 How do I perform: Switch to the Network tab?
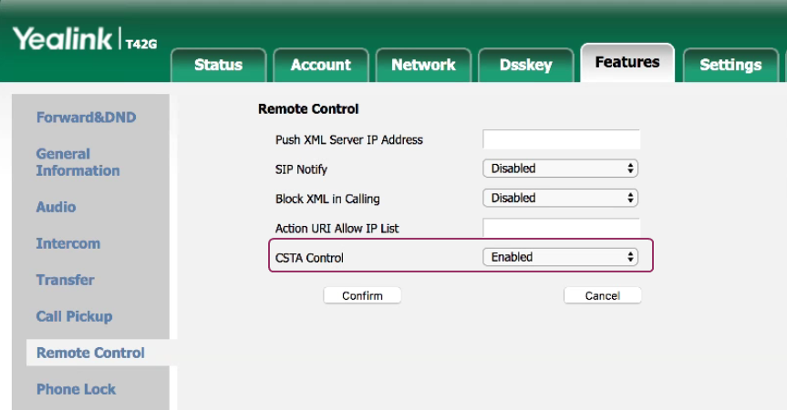point(423,66)
